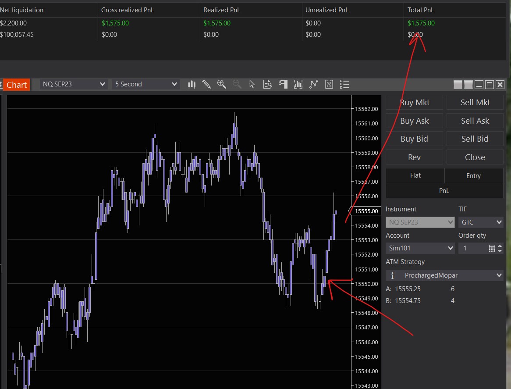Toggle the Flat position indicator
Image resolution: width=511 pixels, height=389 pixels.
click(x=415, y=175)
